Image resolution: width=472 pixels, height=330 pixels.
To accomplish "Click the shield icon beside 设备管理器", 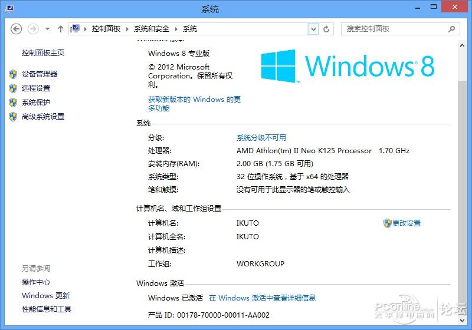I will click(13, 74).
